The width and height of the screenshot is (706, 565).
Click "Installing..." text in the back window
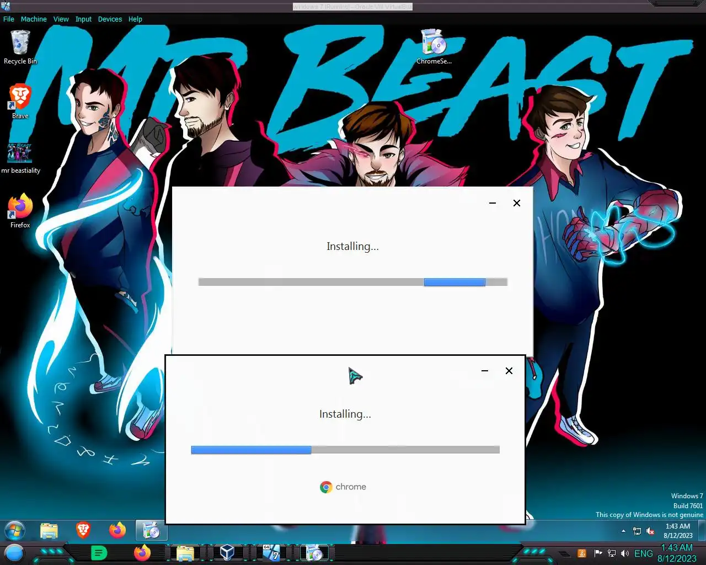pos(352,247)
